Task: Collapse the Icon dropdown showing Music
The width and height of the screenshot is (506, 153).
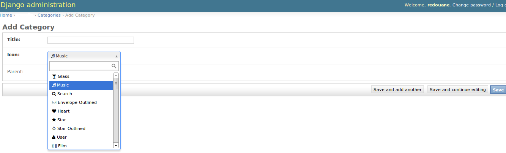Action: [x=84, y=56]
